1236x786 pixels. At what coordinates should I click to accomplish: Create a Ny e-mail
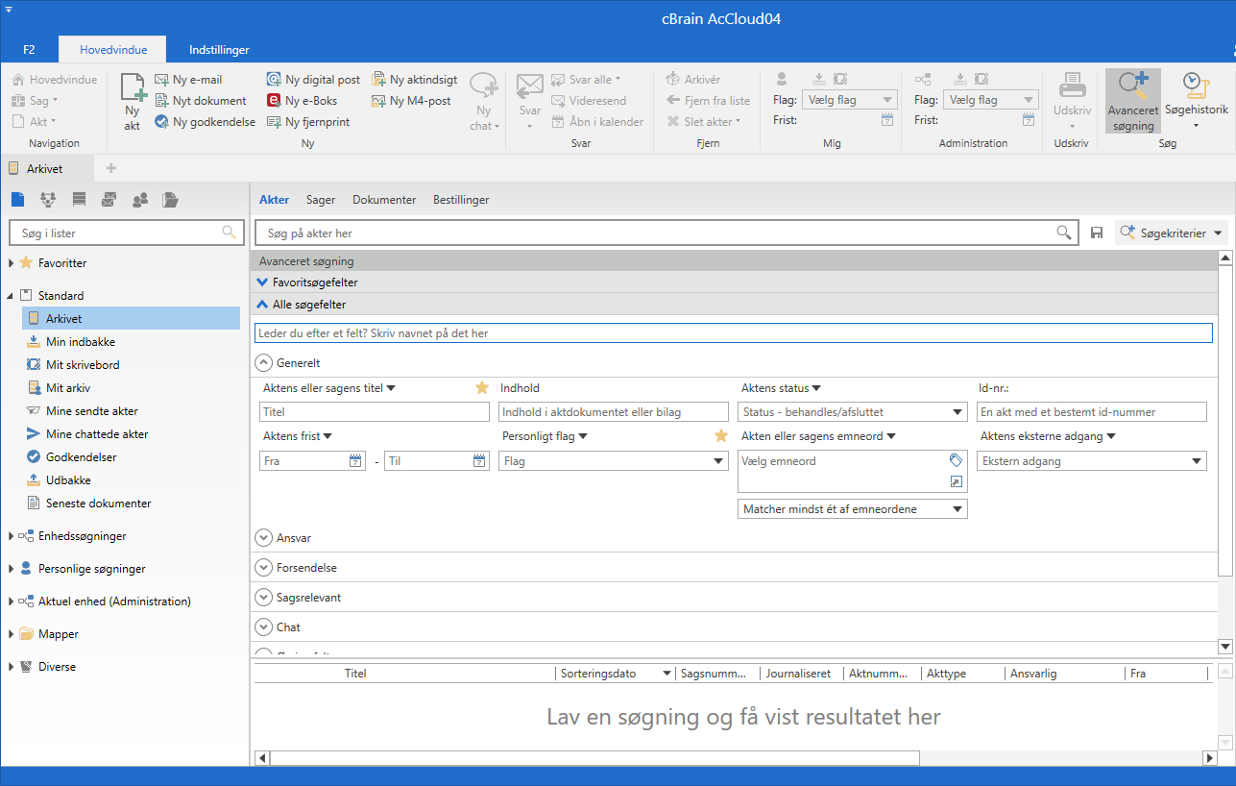188,80
